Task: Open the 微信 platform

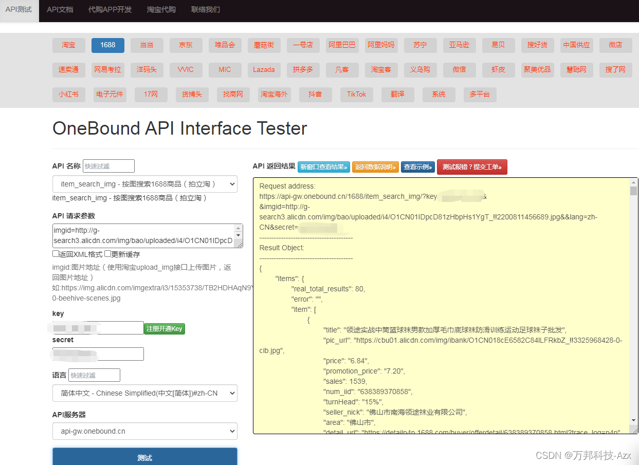Action: pyautogui.click(x=460, y=70)
